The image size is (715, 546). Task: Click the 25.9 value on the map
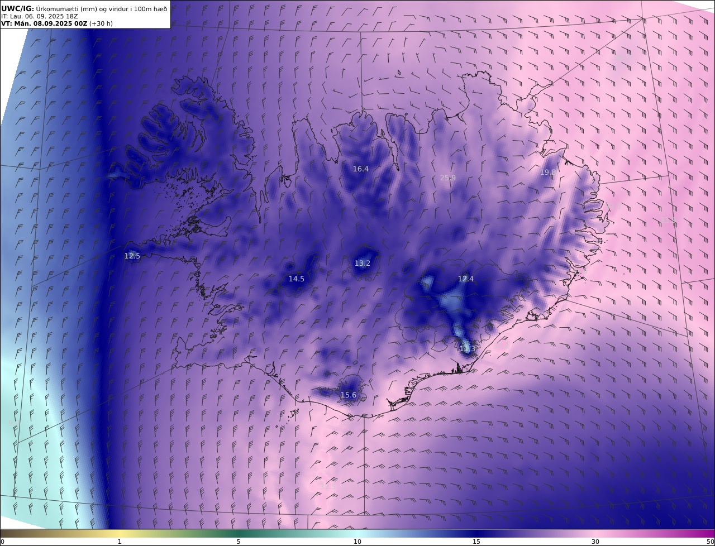[448, 178]
